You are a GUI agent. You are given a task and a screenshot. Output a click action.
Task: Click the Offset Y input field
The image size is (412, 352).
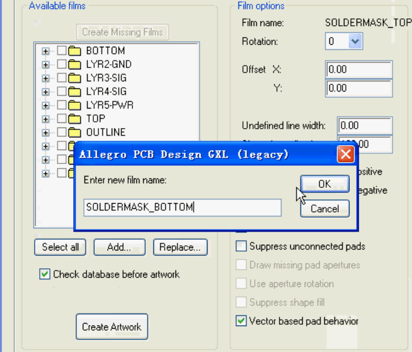pyautogui.click(x=358, y=88)
